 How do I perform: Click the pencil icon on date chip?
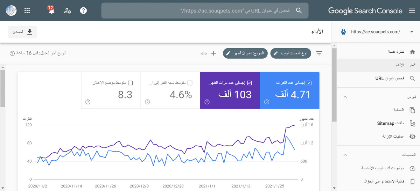pos(229,53)
